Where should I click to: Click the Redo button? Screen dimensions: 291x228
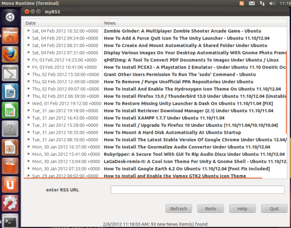[211, 209]
